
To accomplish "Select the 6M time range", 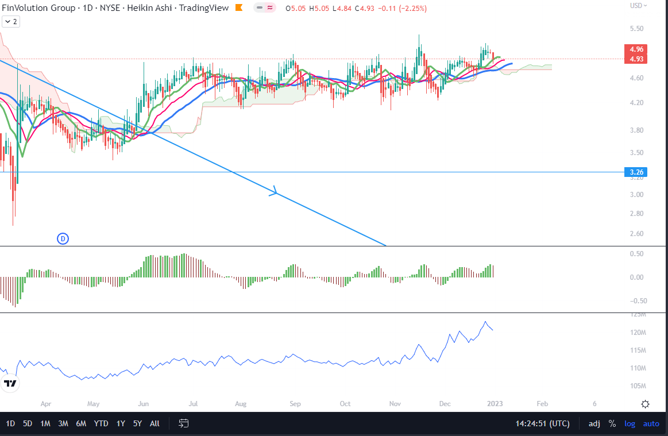I will (x=81, y=423).
